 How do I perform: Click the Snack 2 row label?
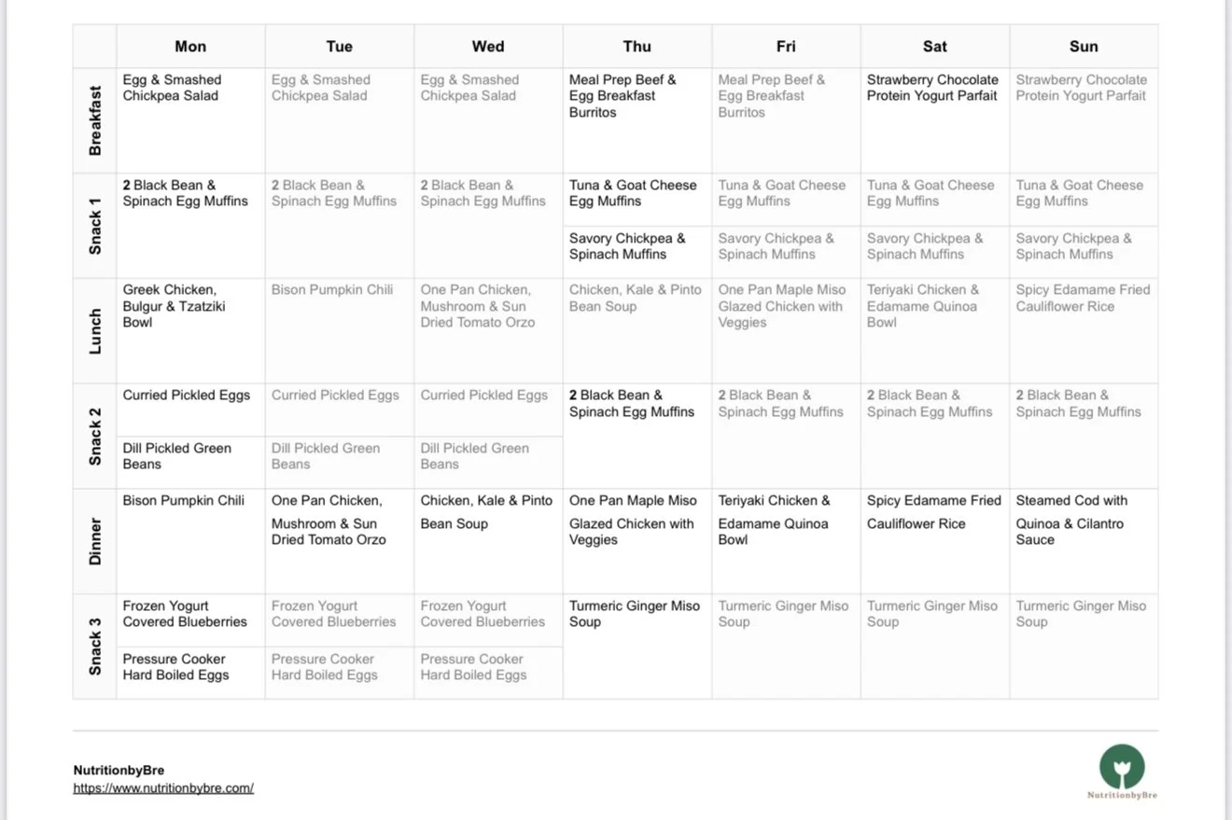pos(95,436)
